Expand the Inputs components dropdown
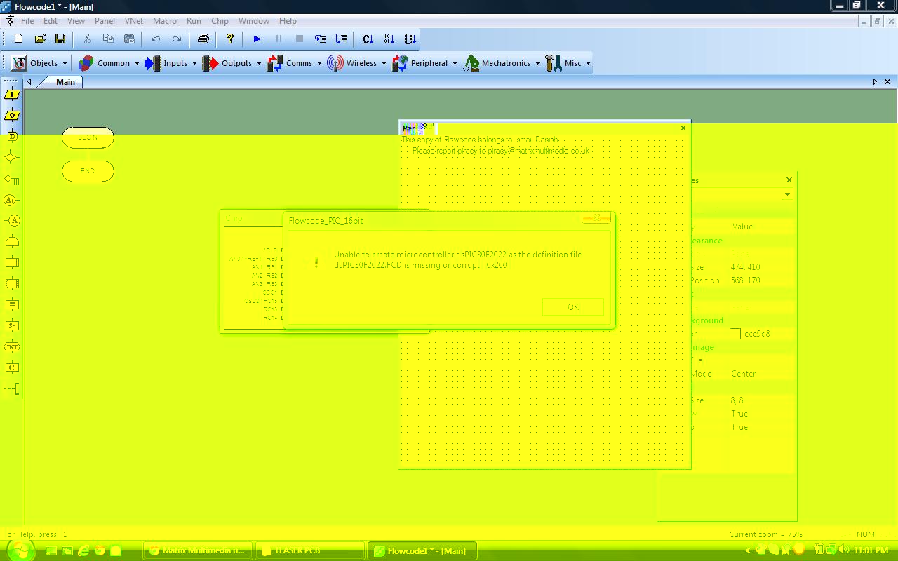 pyautogui.click(x=194, y=63)
